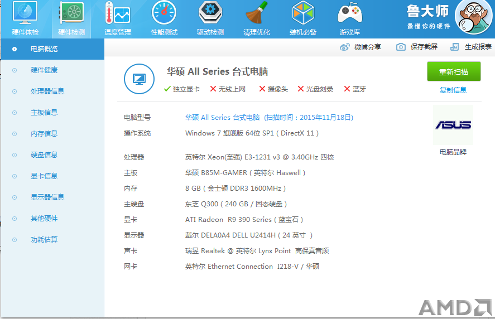Image resolution: width=495 pixels, height=319 pixels.
Task: Click the 生成报表 report icon
Action: [455, 47]
